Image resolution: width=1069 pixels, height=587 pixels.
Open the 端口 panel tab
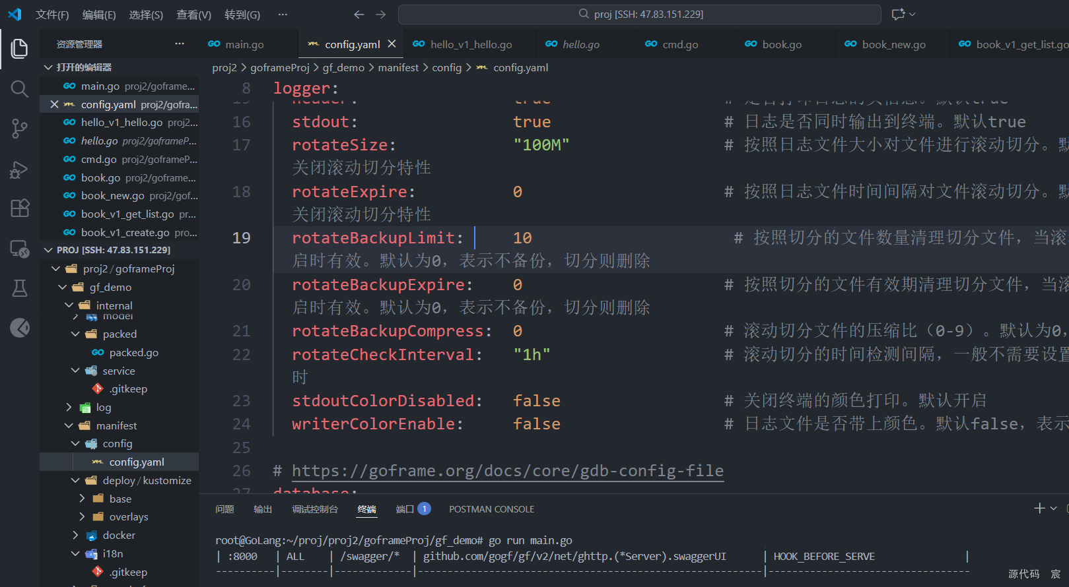coord(413,509)
